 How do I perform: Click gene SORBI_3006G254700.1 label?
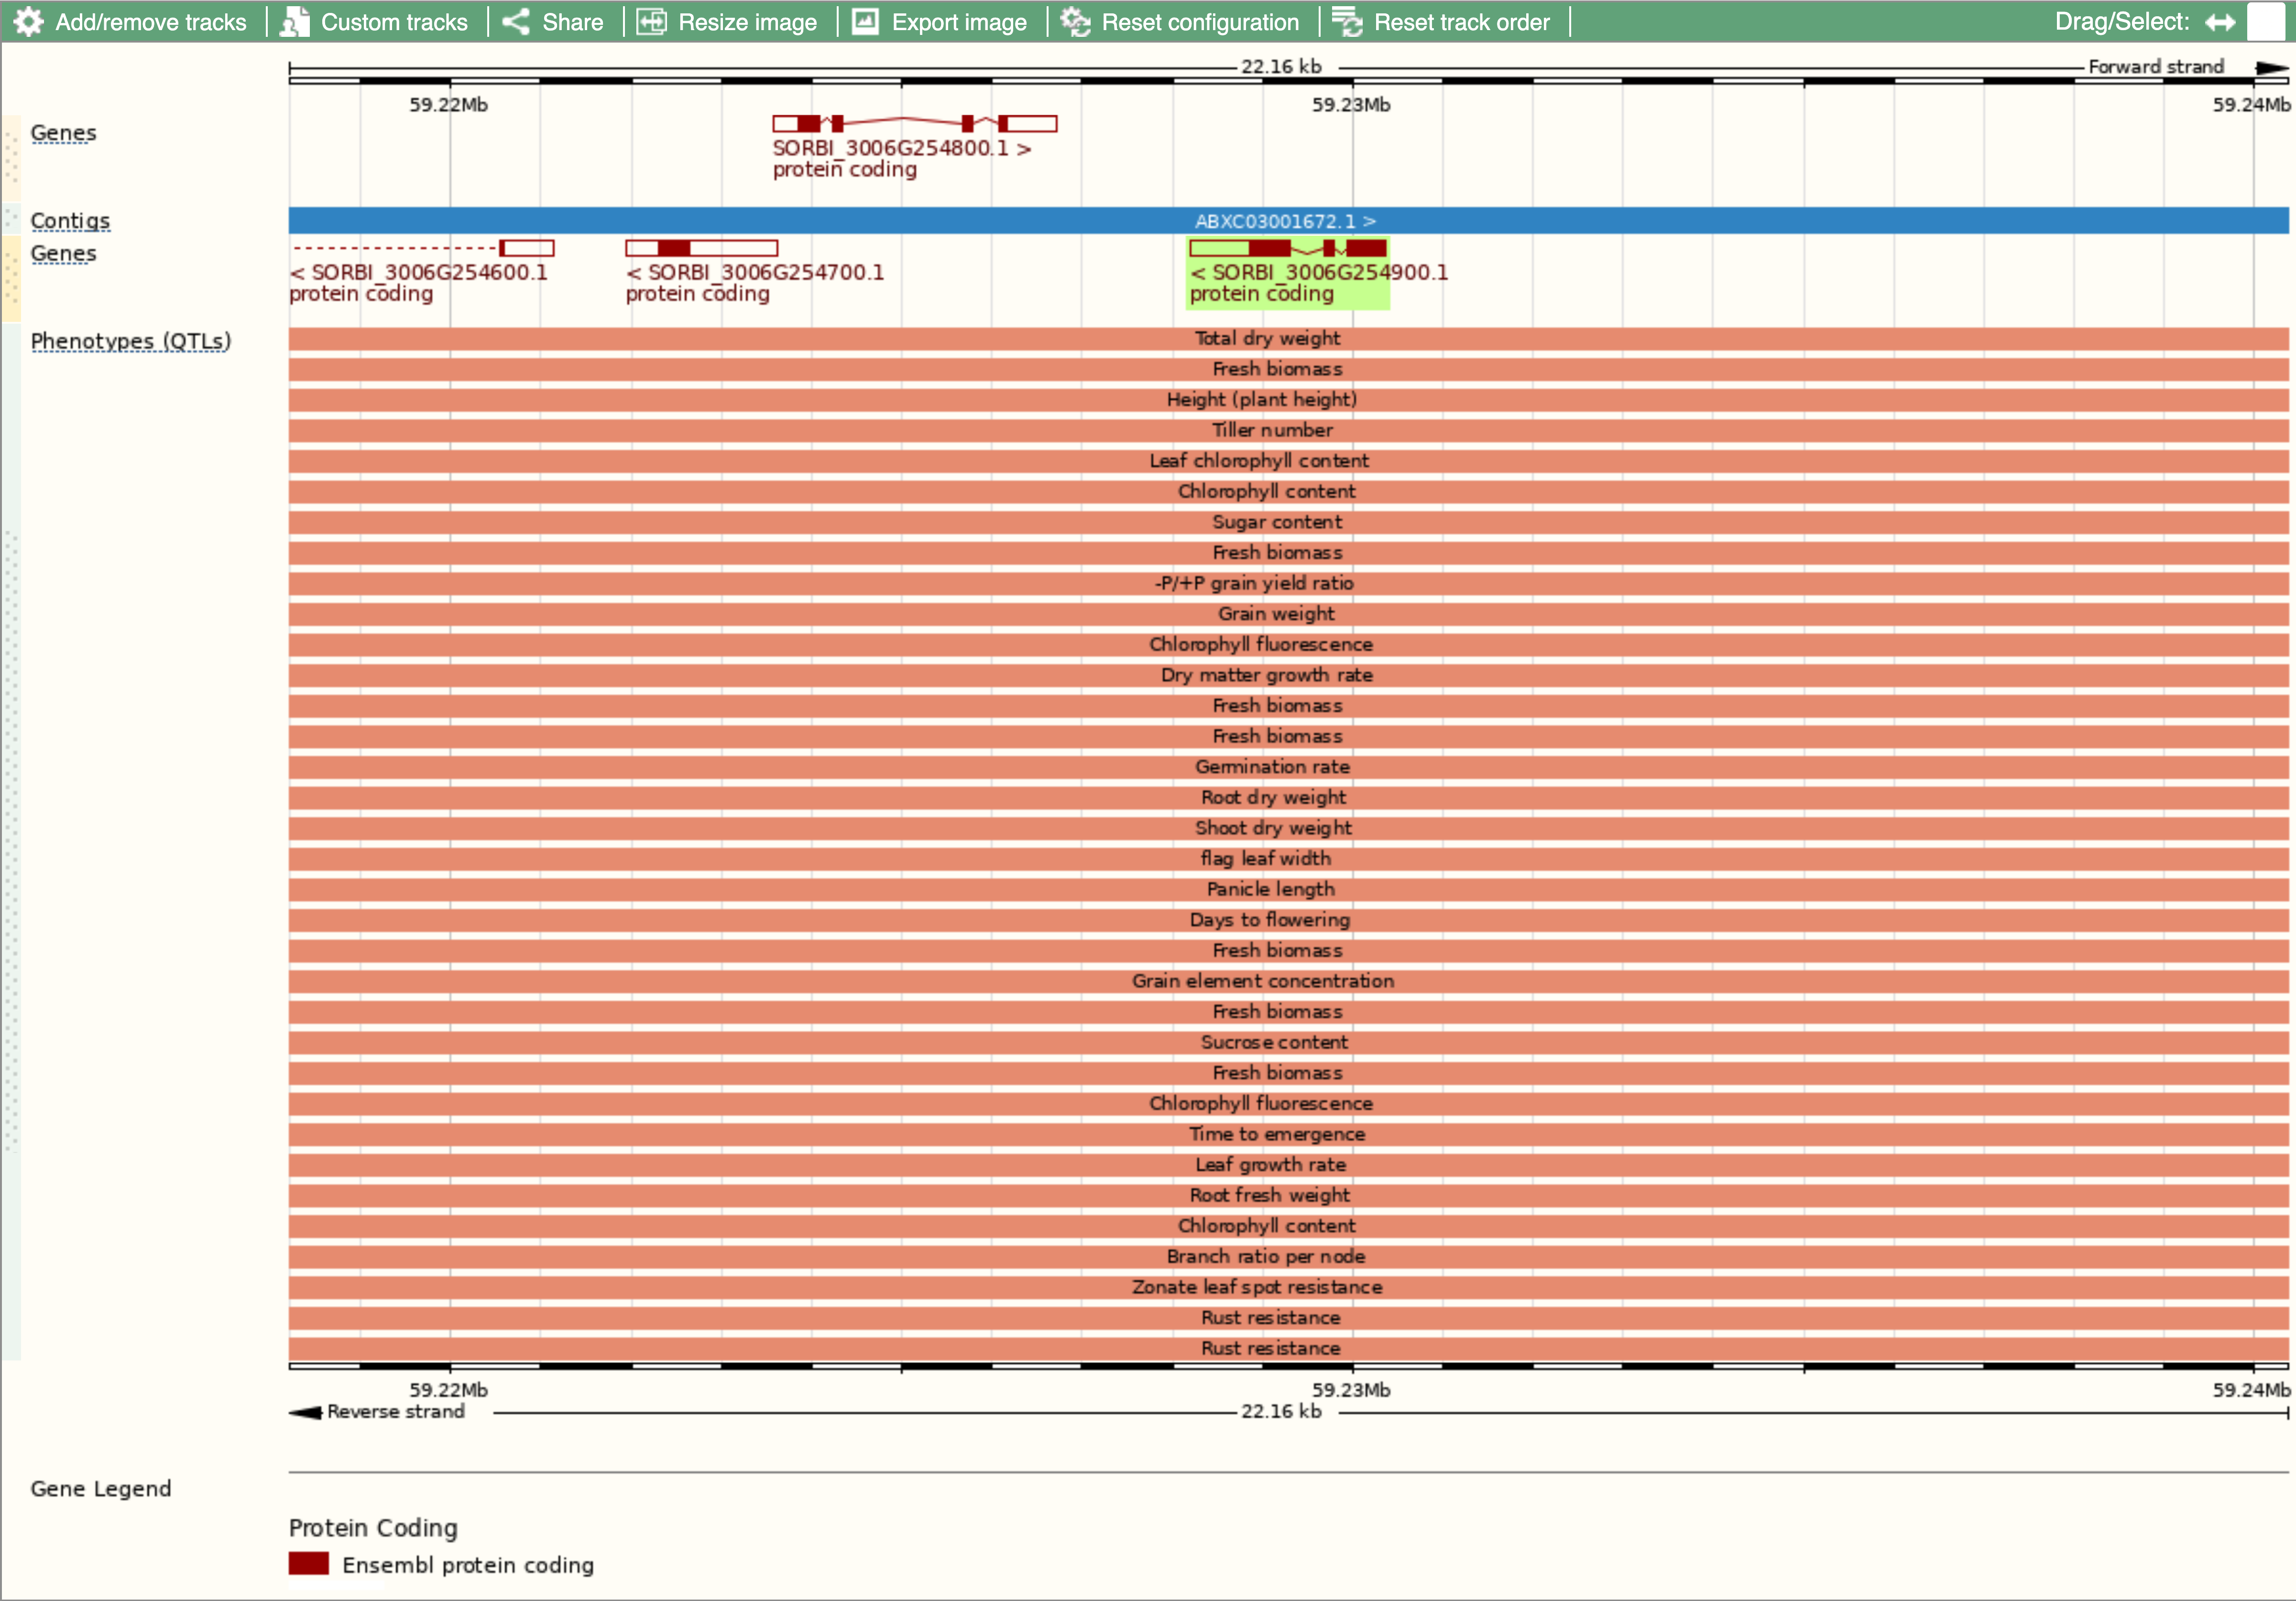click(755, 272)
